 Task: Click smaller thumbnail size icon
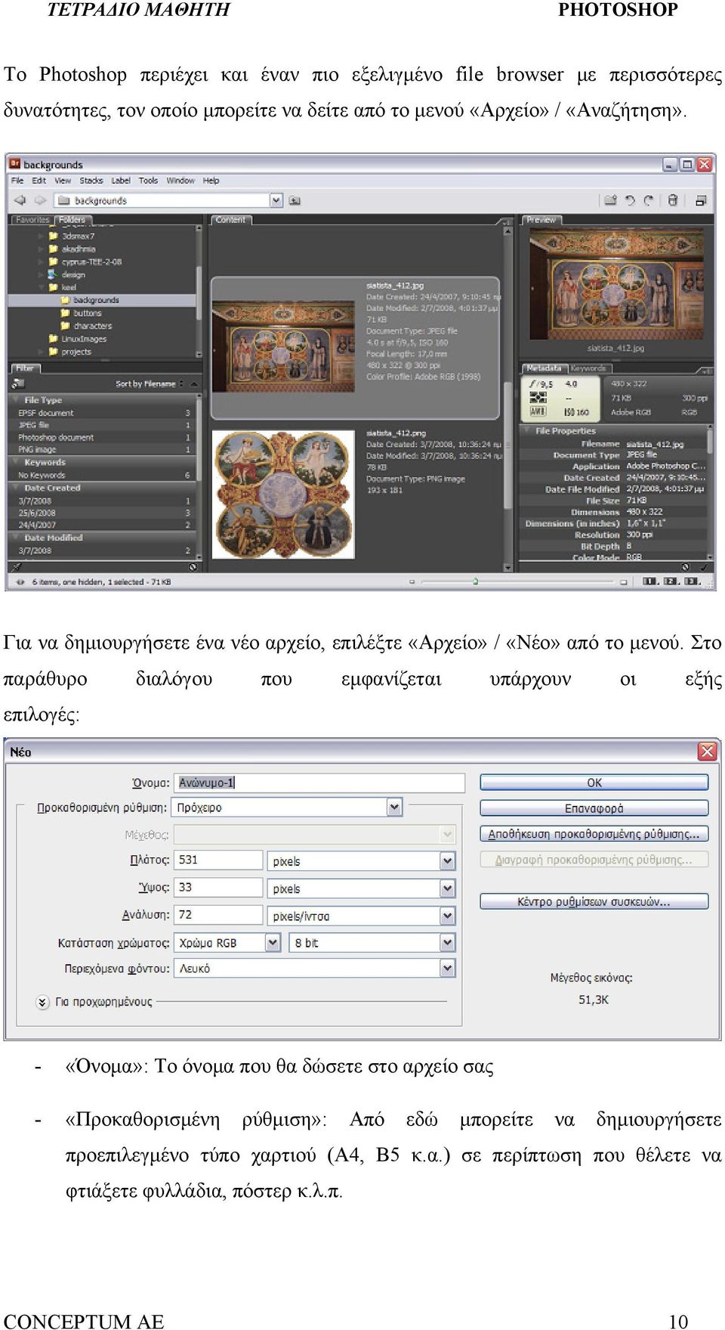[x=412, y=581]
